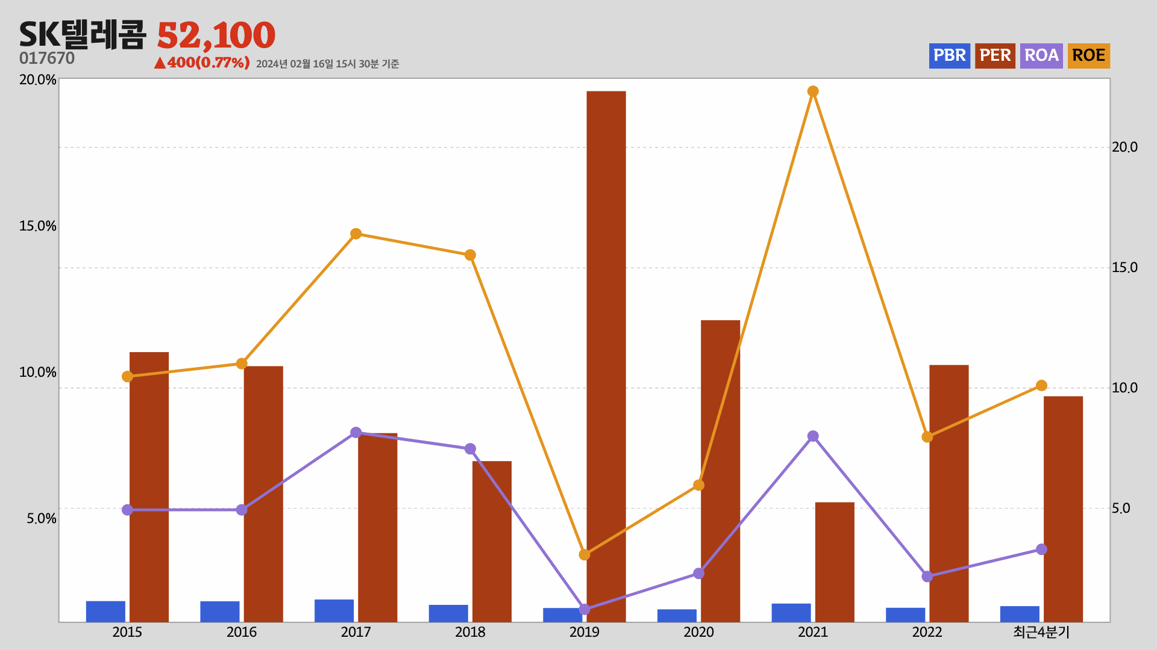This screenshot has width=1157, height=650.
Task: Select the 2019 blue PBR bar
Action: (x=562, y=615)
